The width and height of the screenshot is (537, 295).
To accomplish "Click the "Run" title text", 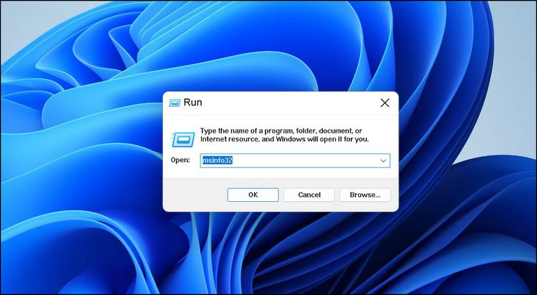I will [193, 102].
